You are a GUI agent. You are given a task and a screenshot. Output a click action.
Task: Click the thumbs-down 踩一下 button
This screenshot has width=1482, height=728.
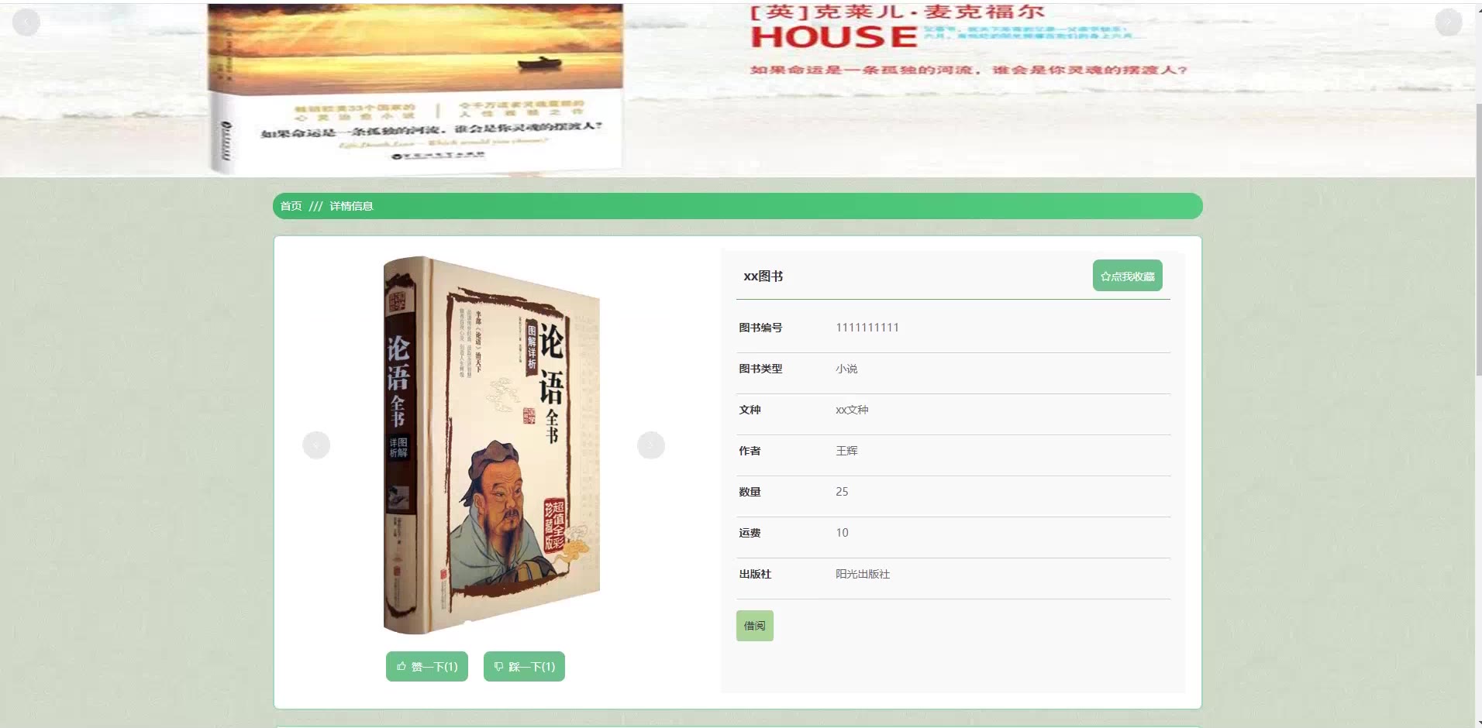click(524, 667)
